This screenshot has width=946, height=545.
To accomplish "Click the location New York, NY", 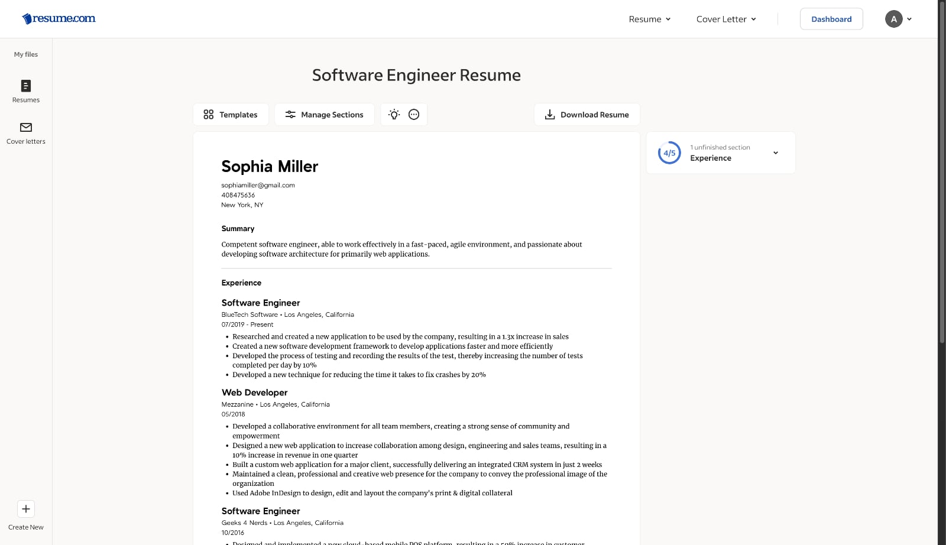I will point(242,205).
